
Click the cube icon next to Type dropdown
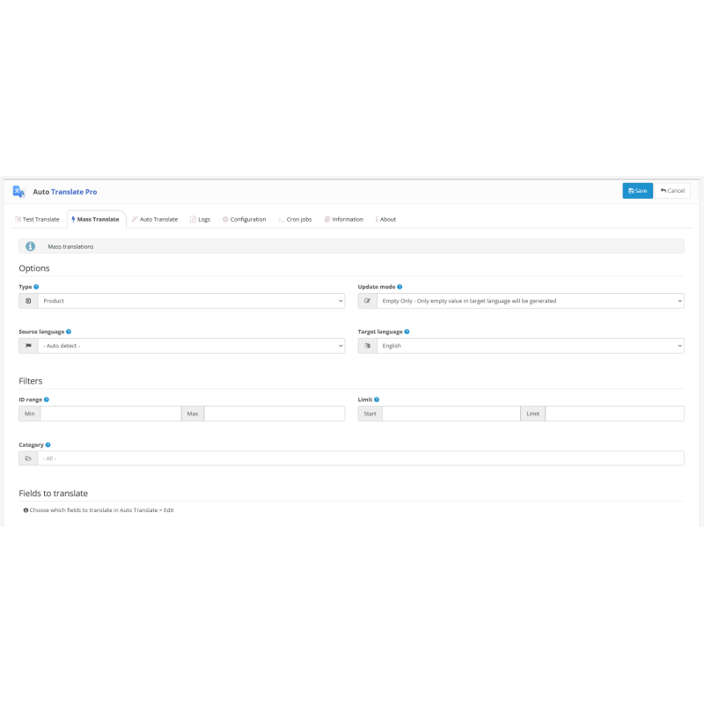click(x=27, y=300)
